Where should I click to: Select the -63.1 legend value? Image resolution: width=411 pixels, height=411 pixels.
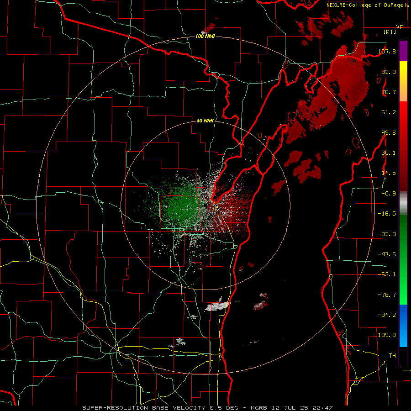click(x=387, y=274)
